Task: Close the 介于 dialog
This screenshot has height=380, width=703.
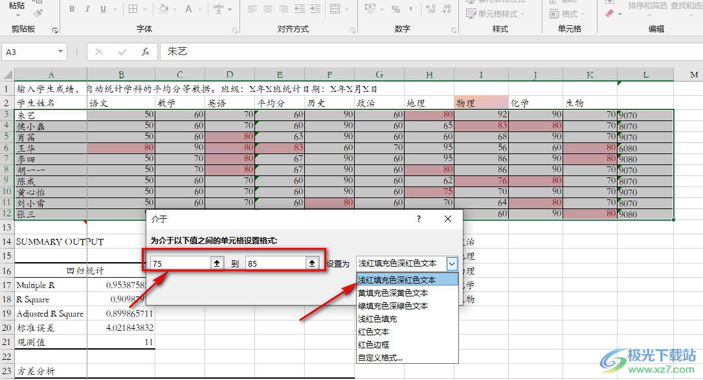Action: (x=448, y=219)
